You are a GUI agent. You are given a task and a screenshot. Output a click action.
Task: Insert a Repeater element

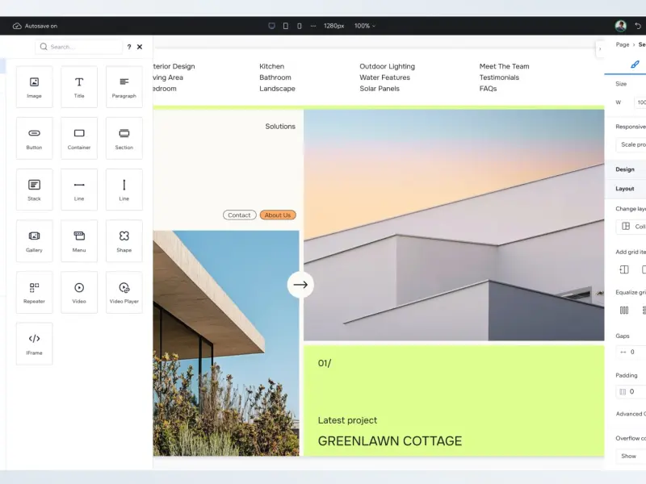34,293
